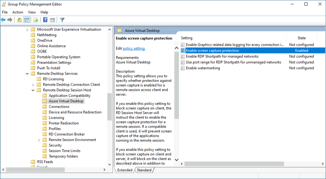Screen dimensions: 326x179
Task: Select the Portable Operating System folder
Action: 59,57
